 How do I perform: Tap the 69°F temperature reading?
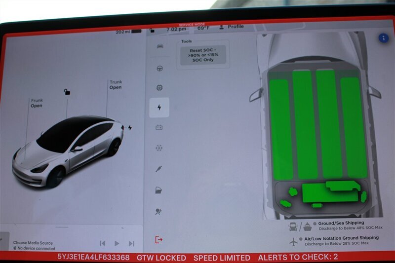click(203, 28)
